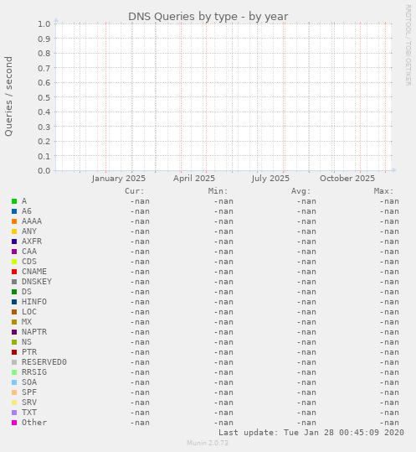Click the 'Cur:' column header
This screenshot has width=416, height=452.
point(135,191)
